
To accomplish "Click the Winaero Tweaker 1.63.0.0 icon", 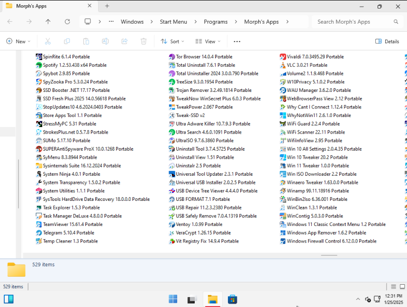I will (283, 182).
